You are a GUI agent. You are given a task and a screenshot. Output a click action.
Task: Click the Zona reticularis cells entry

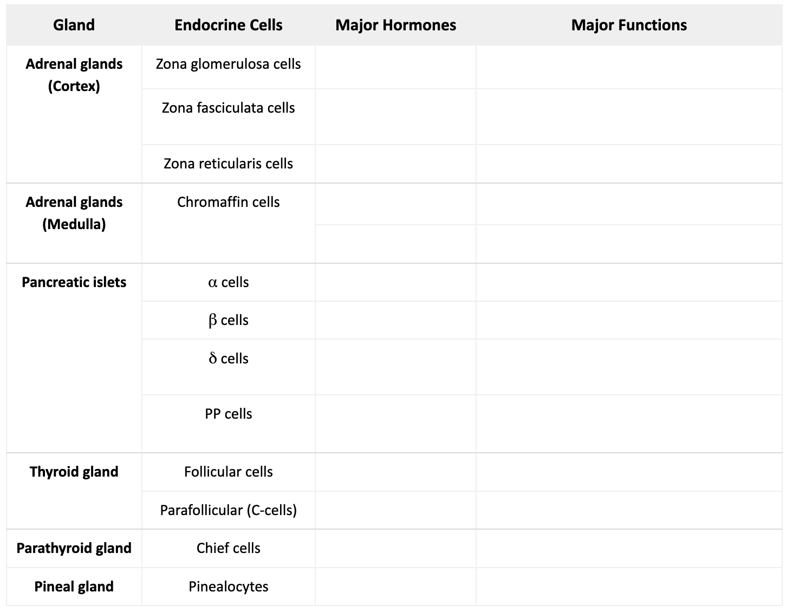click(228, 164)
